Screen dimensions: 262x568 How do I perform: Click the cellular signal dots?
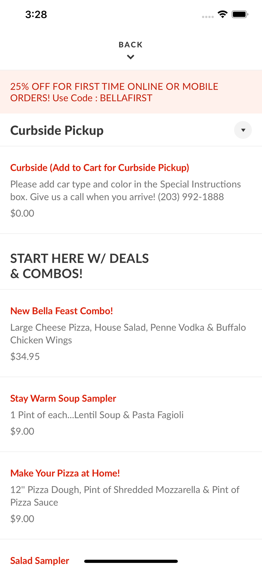coord(208,17)
